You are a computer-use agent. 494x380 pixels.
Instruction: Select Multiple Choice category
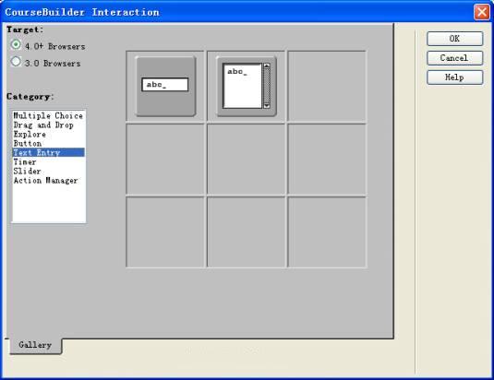(x=48, y=116)
